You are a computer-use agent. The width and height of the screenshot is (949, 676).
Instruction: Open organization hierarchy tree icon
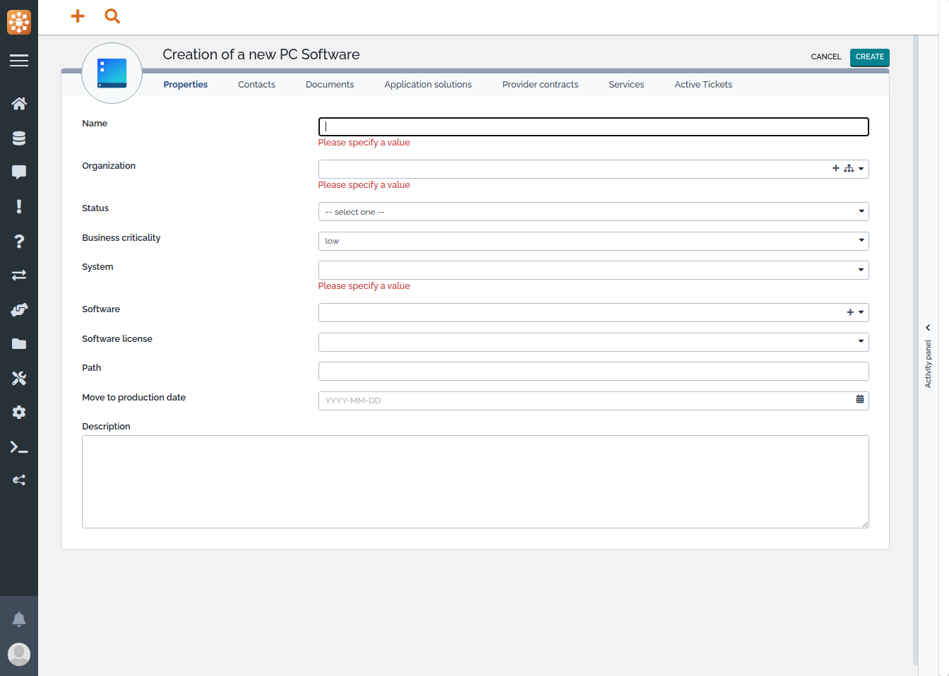849,169
